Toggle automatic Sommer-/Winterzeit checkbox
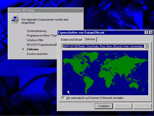This screenshot has width=154, height=116. [x=63, y=98]
